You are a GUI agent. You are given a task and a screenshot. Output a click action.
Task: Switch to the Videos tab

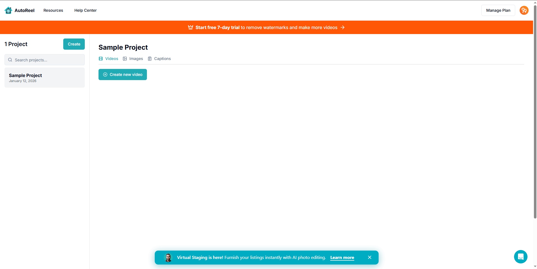[x=109, y=59]
